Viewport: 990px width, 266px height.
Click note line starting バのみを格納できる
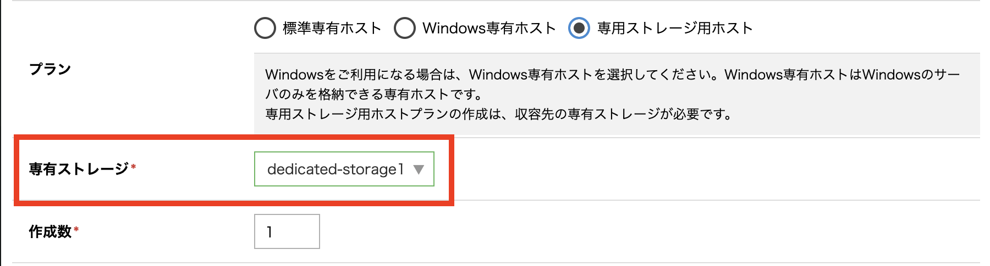pyautogui.click(x=374, y=94)
